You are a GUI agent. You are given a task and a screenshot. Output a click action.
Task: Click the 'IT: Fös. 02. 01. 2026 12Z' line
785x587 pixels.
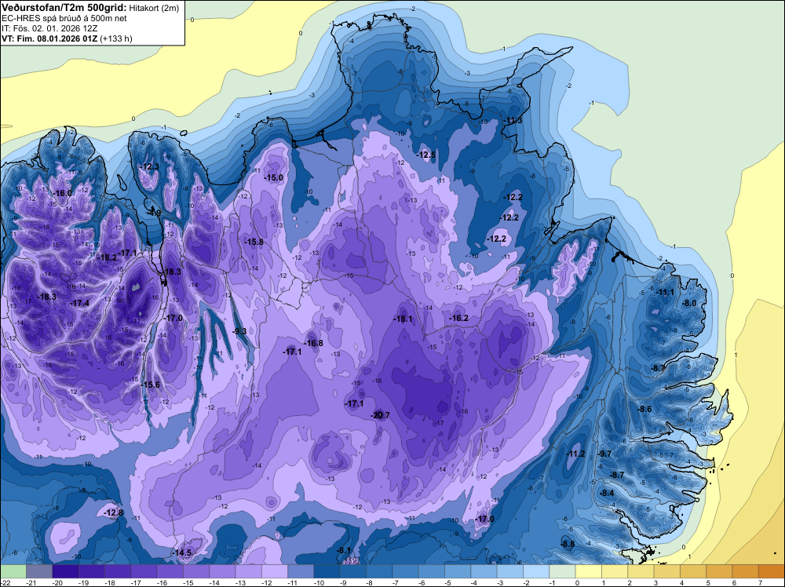pyautogui.click(x=49, y=28)
